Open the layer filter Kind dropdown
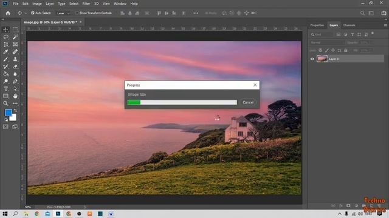Screen dimensions: 389x218 [x=322, y=35]
